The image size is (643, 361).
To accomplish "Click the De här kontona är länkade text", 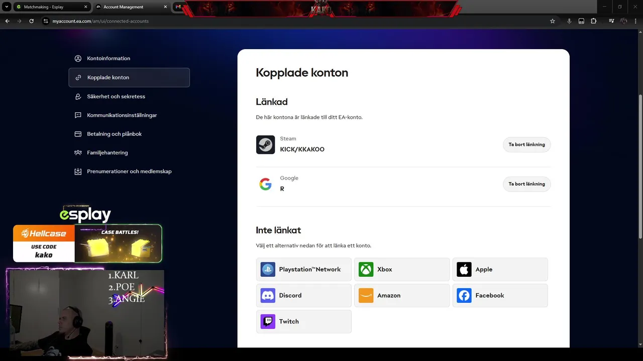I will [x=309, y=117].
